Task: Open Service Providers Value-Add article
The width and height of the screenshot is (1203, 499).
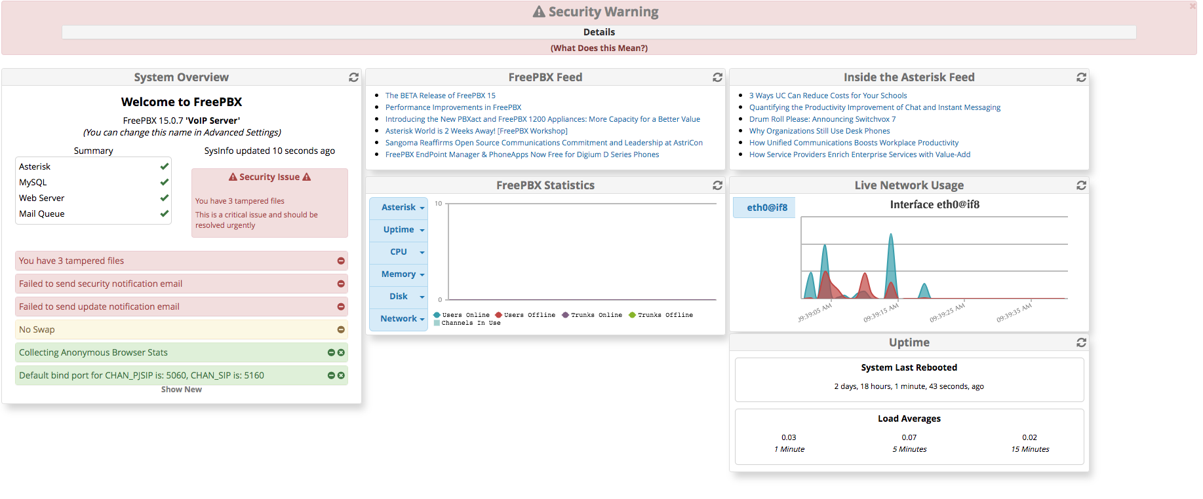Action: 859,155
